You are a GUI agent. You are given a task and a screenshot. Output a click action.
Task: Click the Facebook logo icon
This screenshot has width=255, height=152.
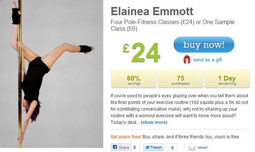(x=115, y=147)
